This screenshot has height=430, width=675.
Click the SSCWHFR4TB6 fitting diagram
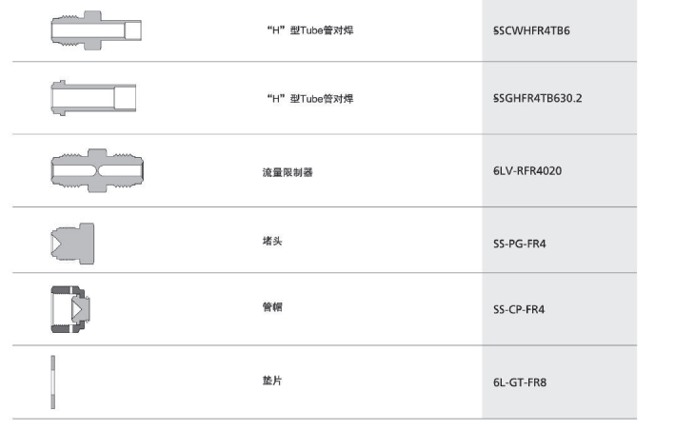coord(96,30)
